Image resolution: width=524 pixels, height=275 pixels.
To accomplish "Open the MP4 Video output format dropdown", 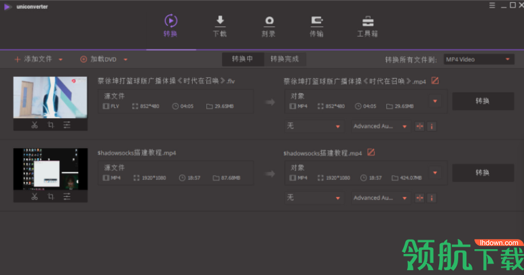I will point(479,60).
